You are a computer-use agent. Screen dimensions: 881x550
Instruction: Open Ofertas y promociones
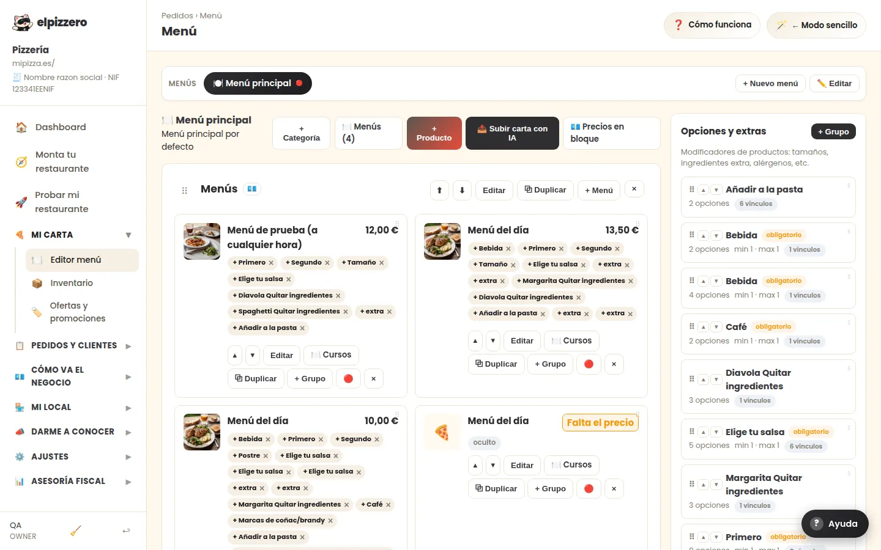pyautogui.click(x=82, y=312)
